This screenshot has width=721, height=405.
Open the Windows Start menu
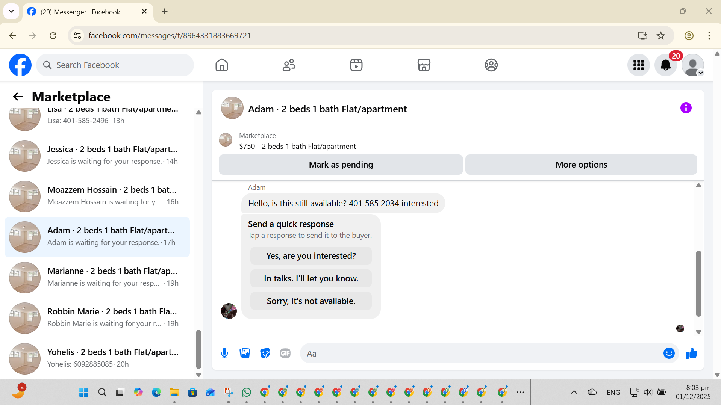pyautogui.click(x=83, y=393)
